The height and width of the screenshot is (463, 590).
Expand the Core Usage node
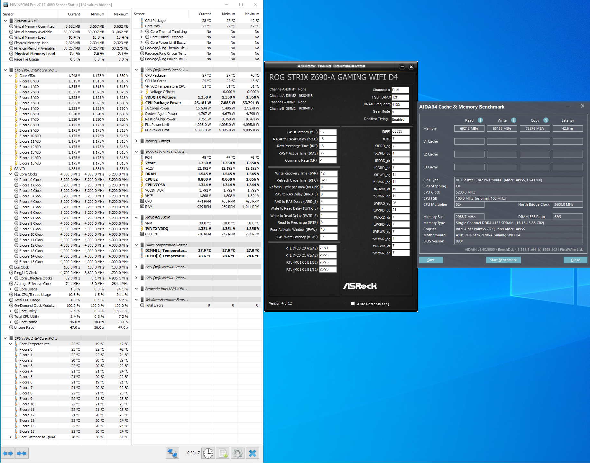tap(10, 289)
